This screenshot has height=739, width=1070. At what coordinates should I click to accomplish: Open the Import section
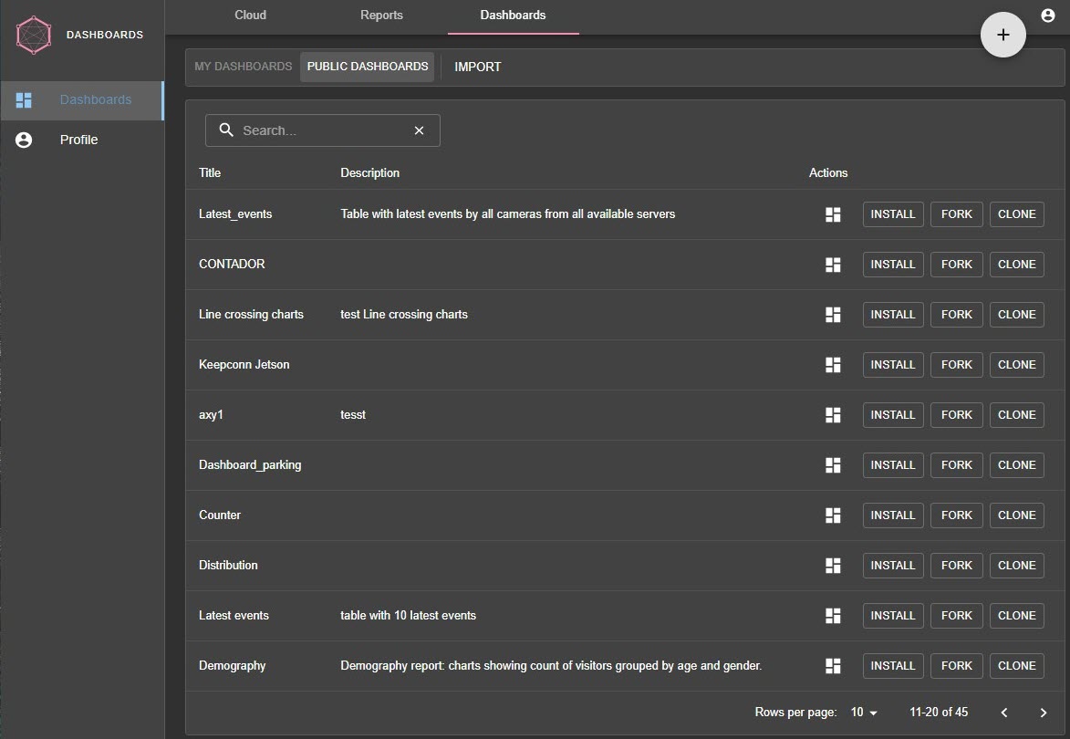477,67
